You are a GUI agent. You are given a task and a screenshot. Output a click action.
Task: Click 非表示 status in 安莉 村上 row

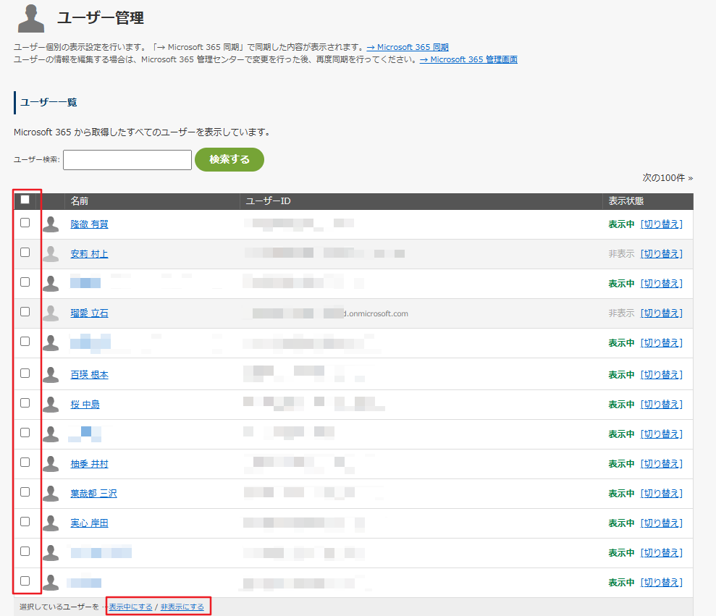[x=621, y=254]
